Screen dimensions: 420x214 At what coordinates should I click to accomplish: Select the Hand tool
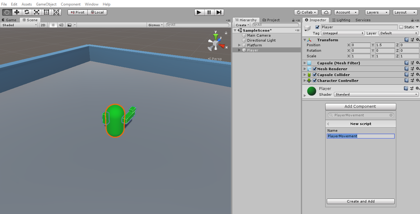click(6, 12)
